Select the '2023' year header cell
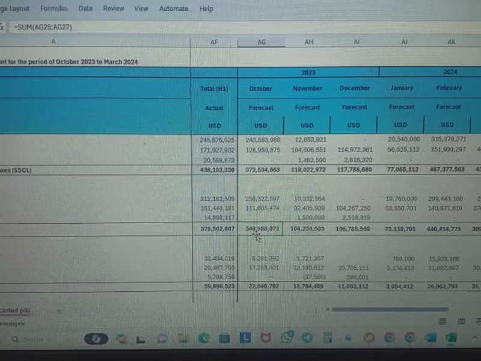This screenshot has height=361, width=481. click(x=308, y=72)
